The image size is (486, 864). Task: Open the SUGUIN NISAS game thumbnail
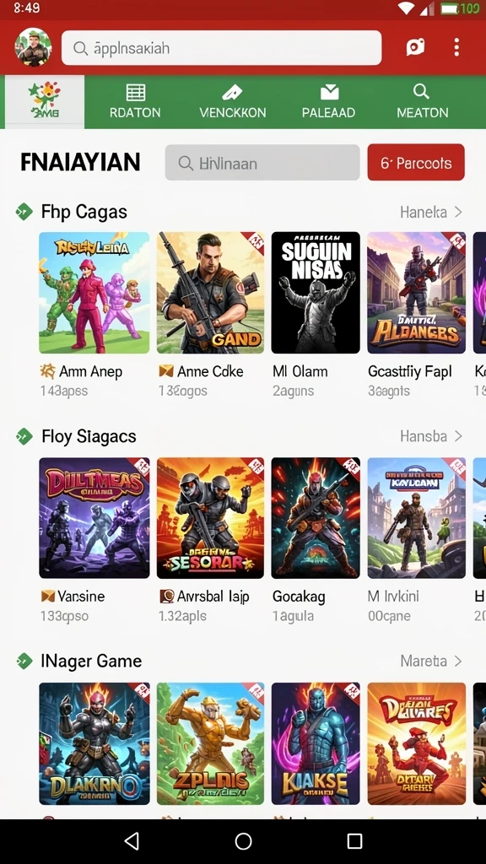coord(316,293)
